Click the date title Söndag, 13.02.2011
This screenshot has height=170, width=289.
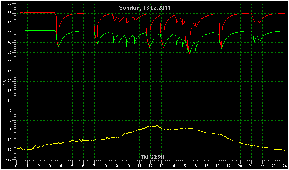(144, 8)
